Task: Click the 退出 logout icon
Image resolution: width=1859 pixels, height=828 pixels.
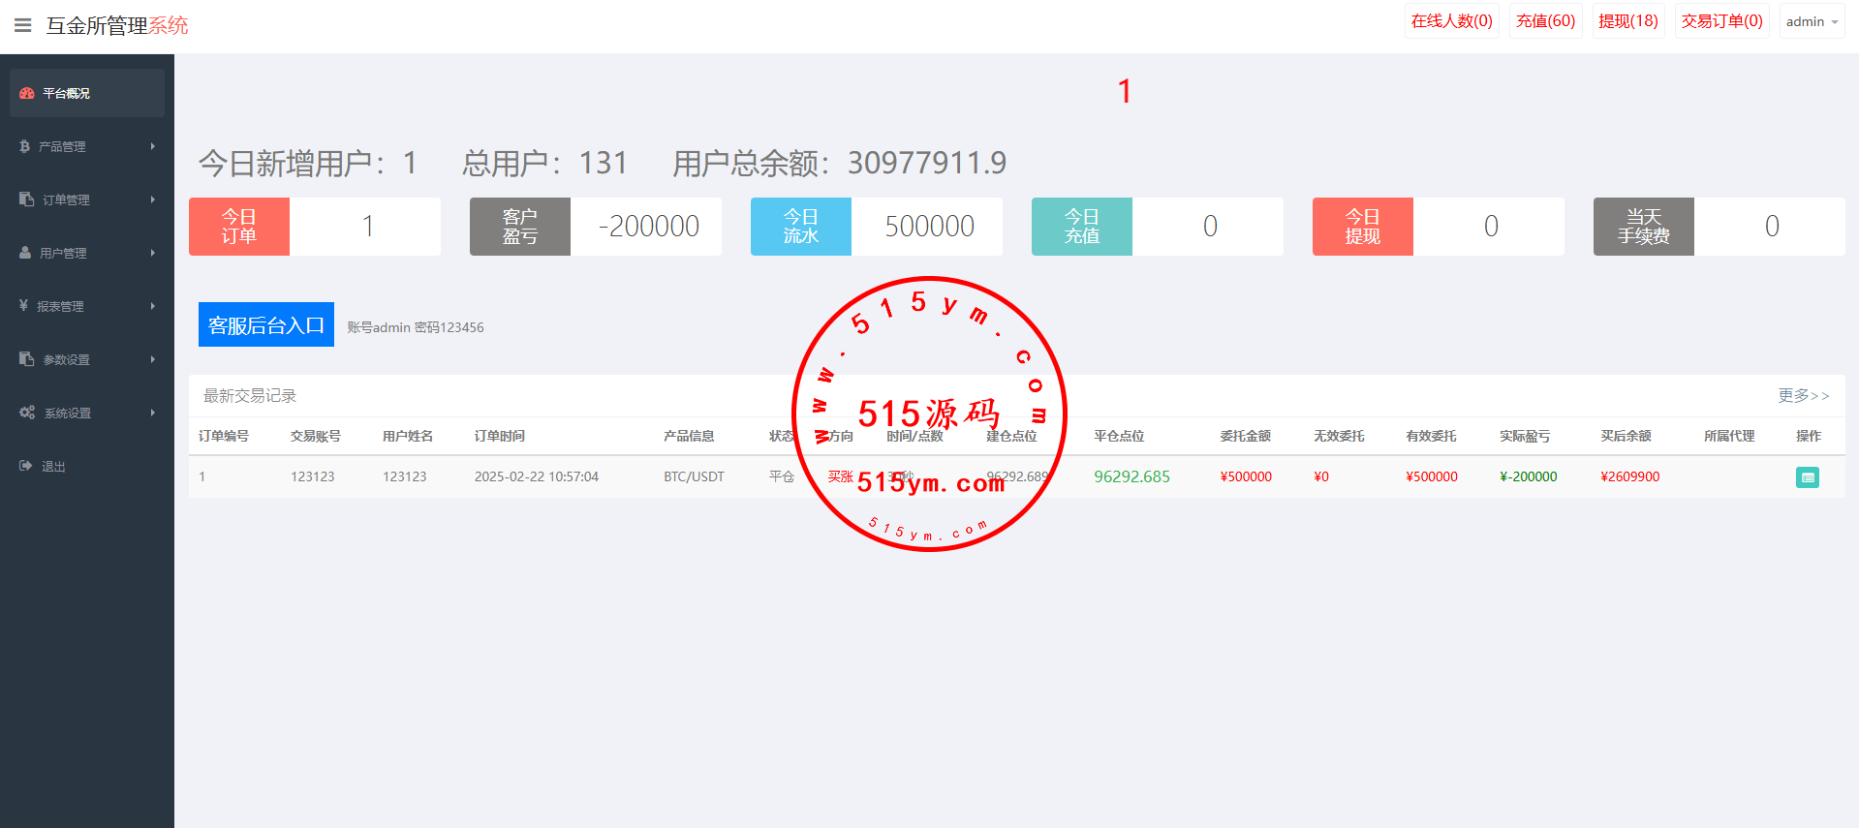Action: [x=26, y=466]
